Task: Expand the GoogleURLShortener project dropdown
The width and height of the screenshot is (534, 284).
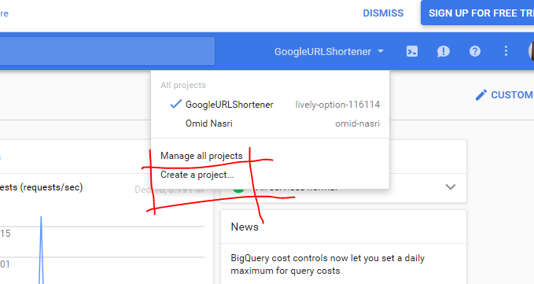Action: tap(329, 51)
